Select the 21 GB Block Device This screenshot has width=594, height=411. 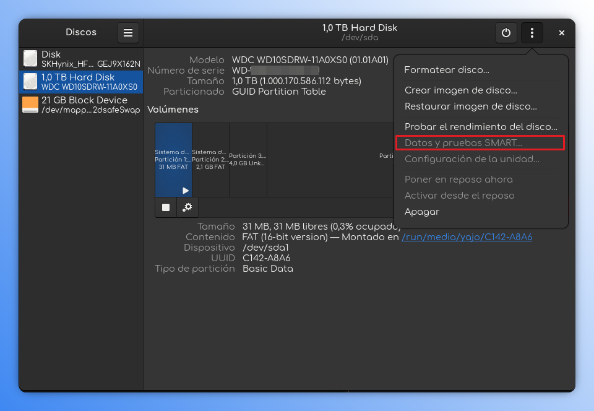(81, 105)
